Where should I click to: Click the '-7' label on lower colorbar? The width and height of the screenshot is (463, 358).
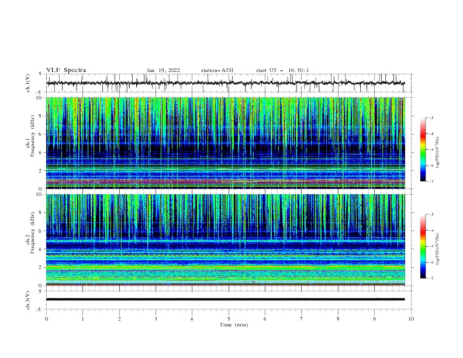(431, 278)
